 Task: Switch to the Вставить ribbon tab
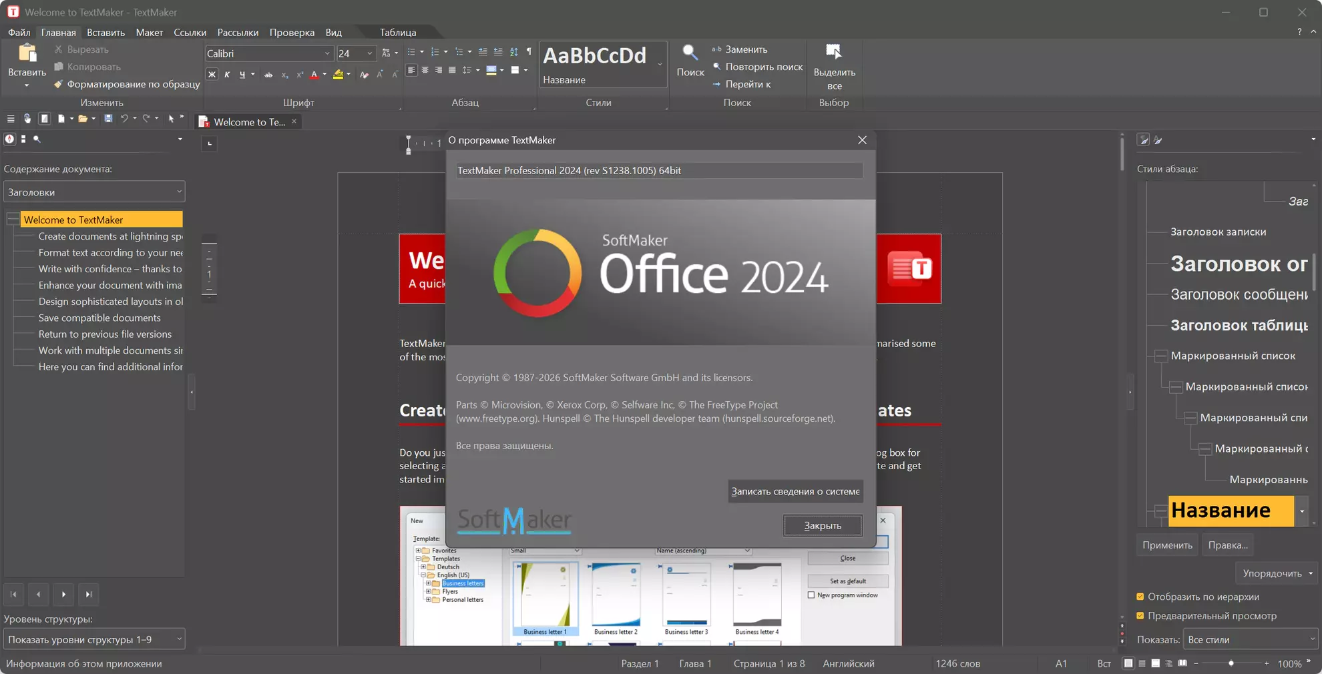(x=105, y=32)
